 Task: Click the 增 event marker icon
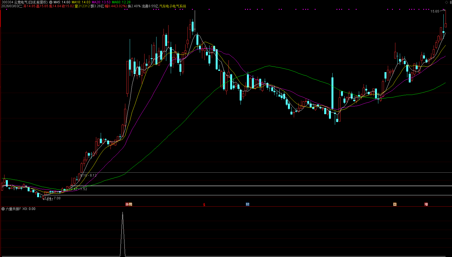tap(426, 204)
